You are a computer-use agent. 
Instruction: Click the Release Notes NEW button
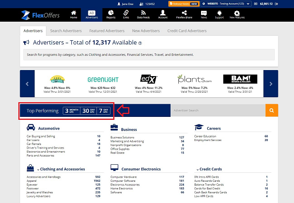[184, 4]
